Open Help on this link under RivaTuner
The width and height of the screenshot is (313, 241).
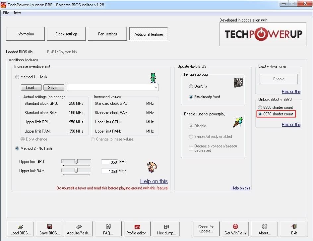291,92
